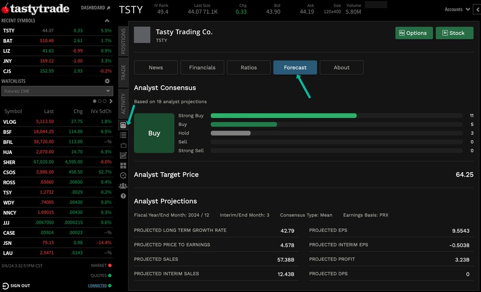Viewport: 481px width, 292px height.
Task: Expand the Accounts dropdown
Action: [456, 9]
